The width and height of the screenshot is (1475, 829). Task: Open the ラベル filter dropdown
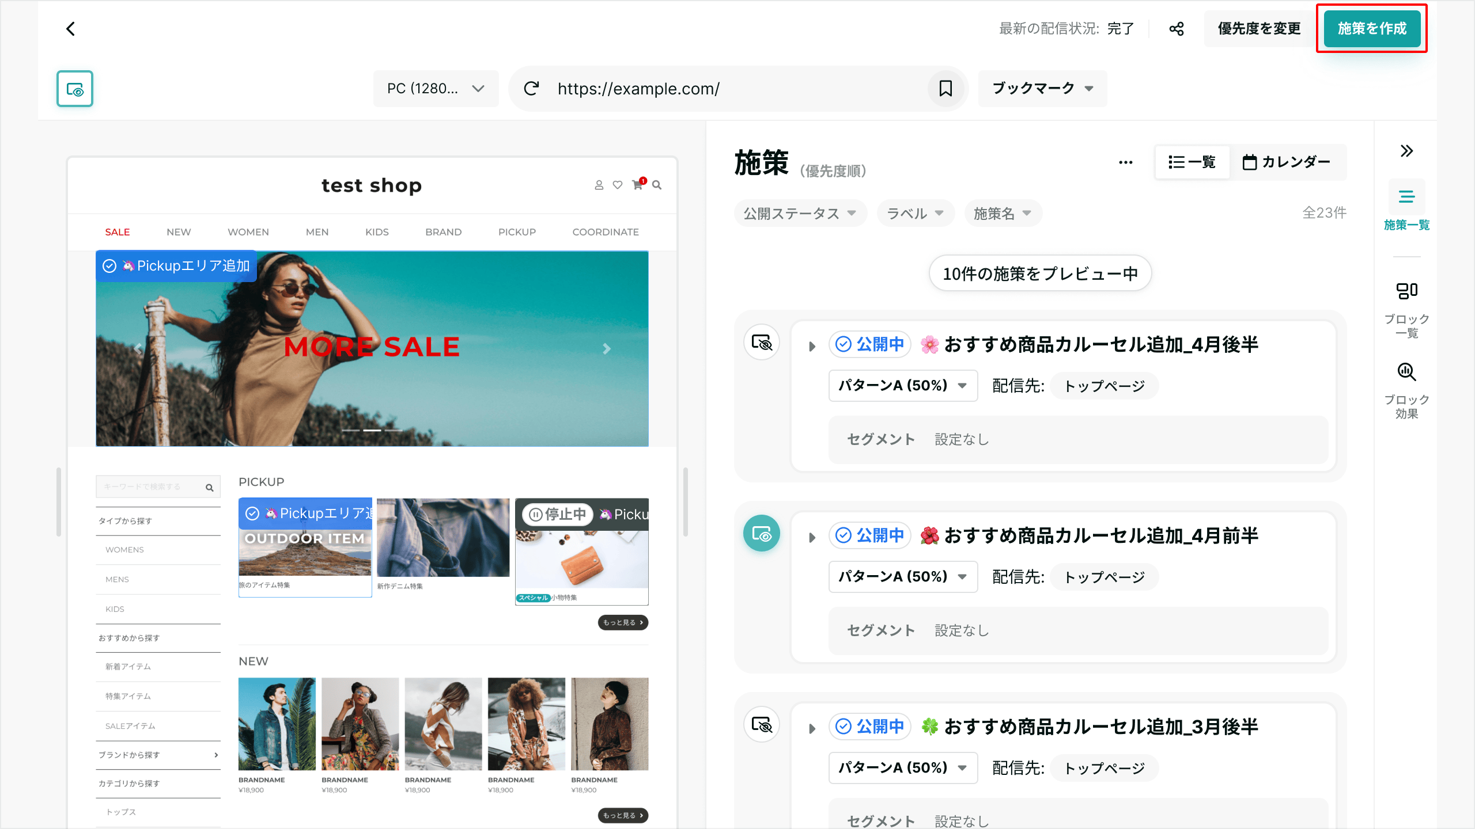click(916, 214)
